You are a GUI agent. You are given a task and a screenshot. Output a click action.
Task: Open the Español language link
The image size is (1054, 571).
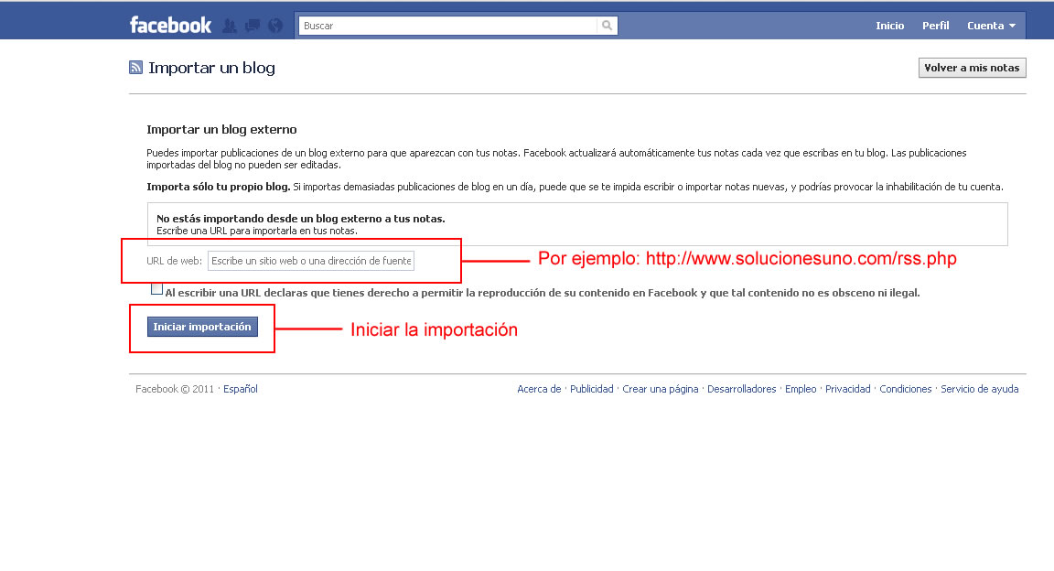240,389
